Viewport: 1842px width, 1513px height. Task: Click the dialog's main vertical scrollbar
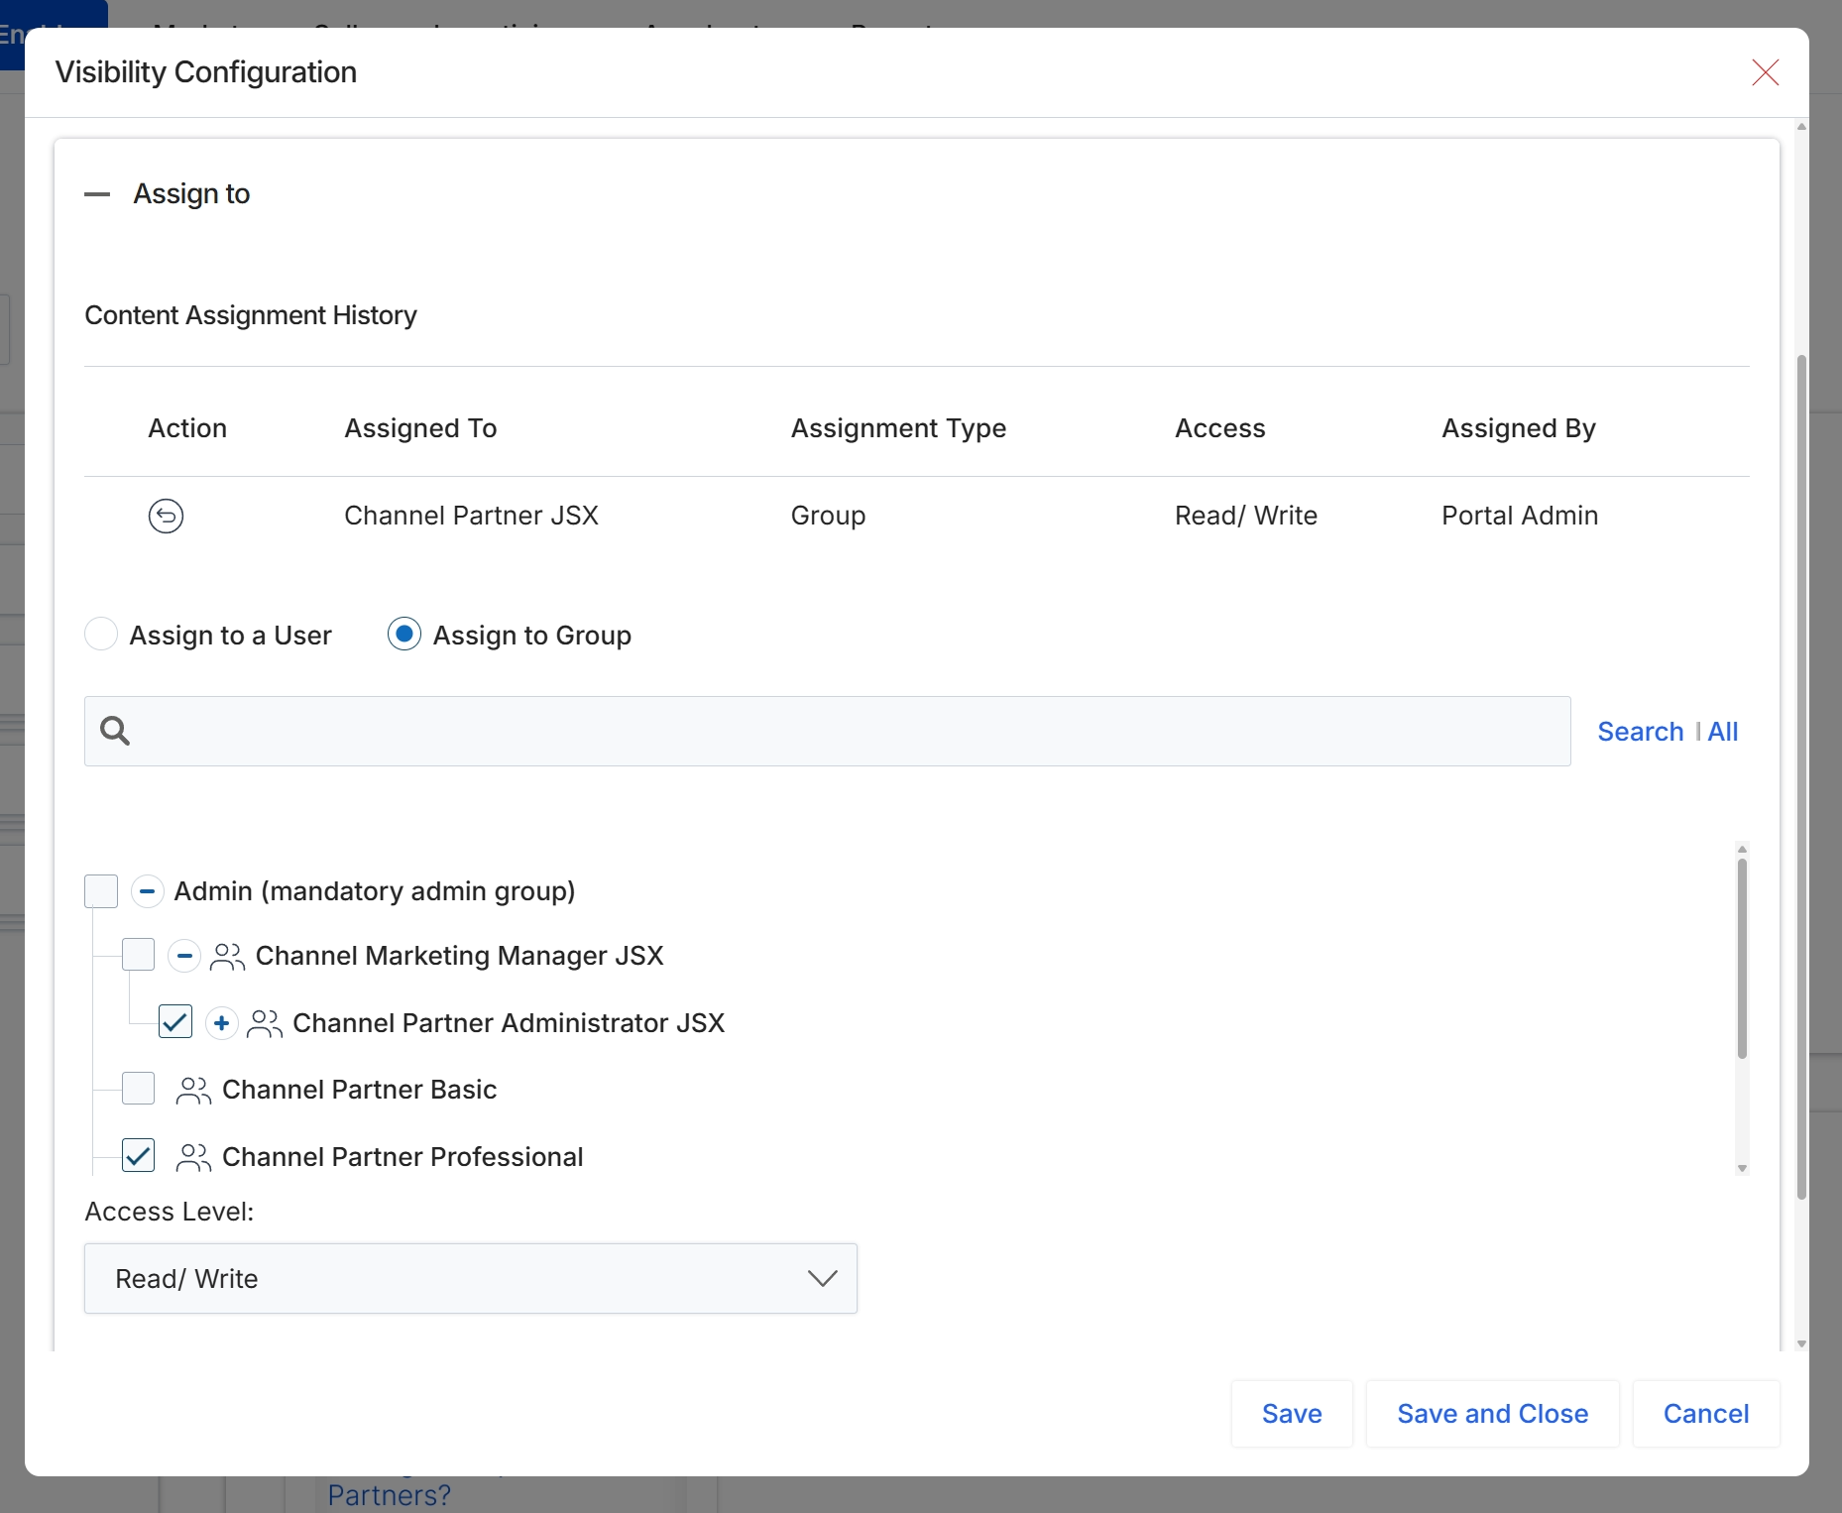tap(1801, 776)
